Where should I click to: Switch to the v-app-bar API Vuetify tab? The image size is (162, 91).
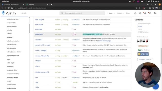click(13, 5)
